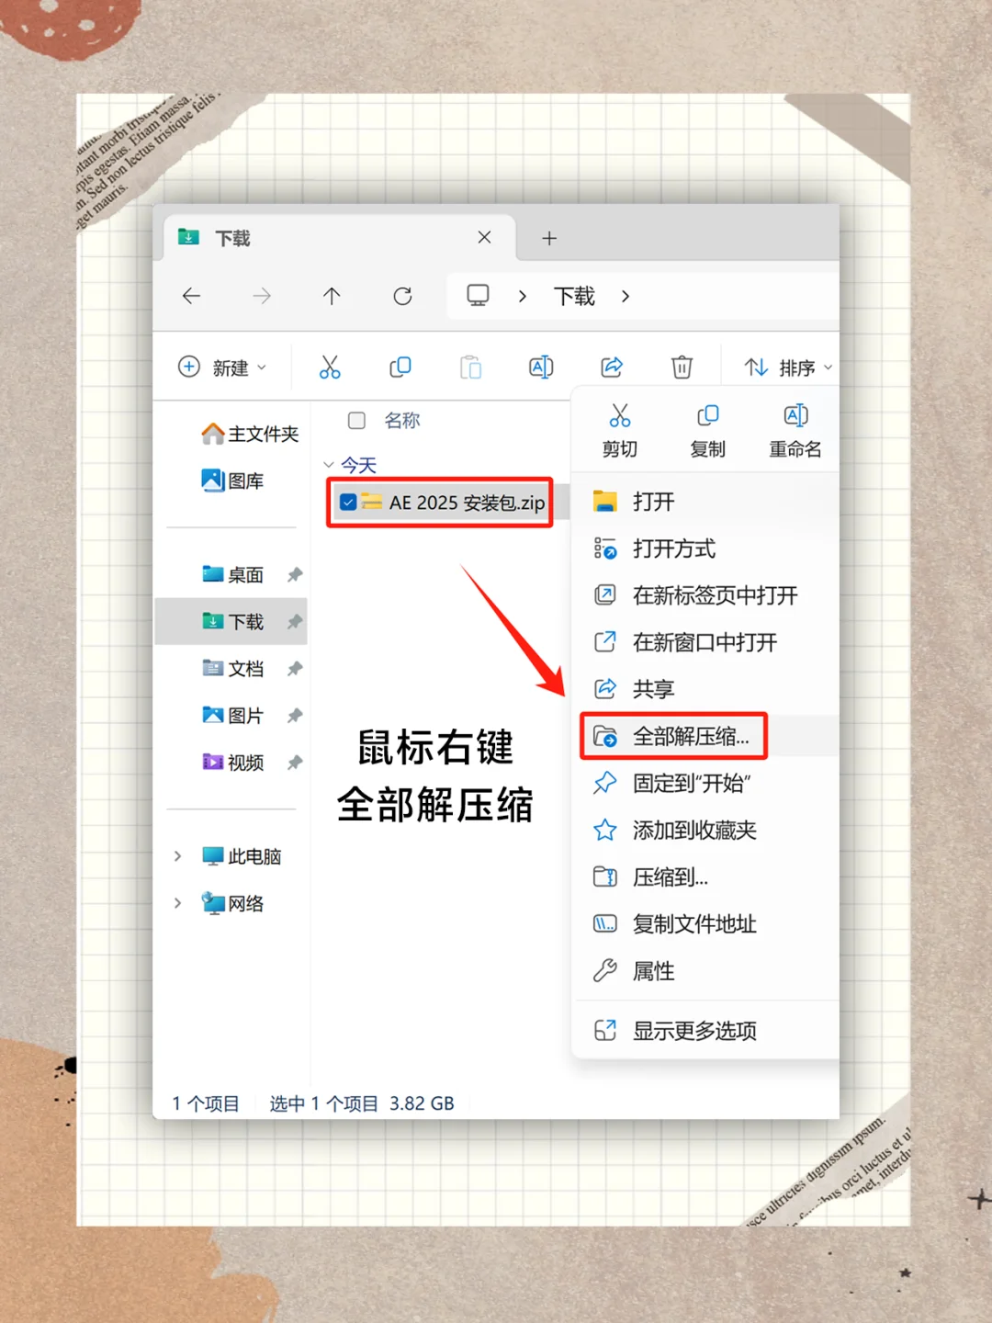
Task: Refresh the current folder view
Action: (x=402, y=296)
